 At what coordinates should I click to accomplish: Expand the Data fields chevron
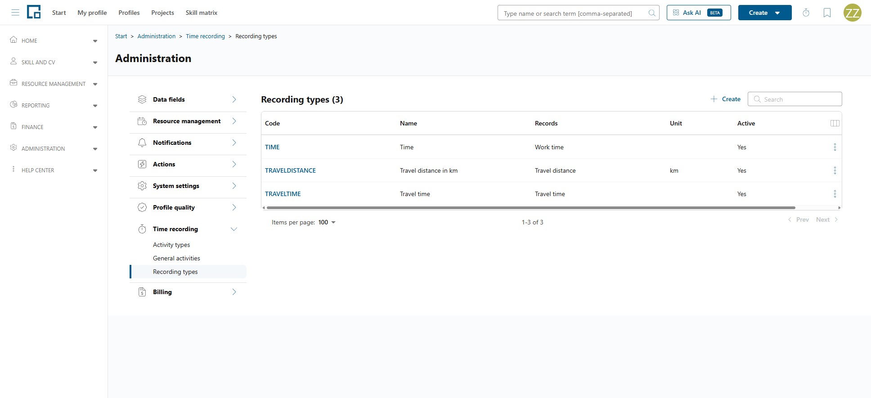(x=234, y=99)
